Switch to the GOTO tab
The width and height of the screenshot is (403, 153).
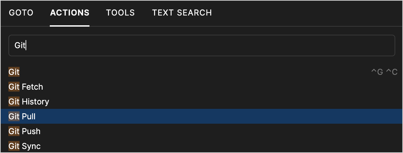click(21, 13)
